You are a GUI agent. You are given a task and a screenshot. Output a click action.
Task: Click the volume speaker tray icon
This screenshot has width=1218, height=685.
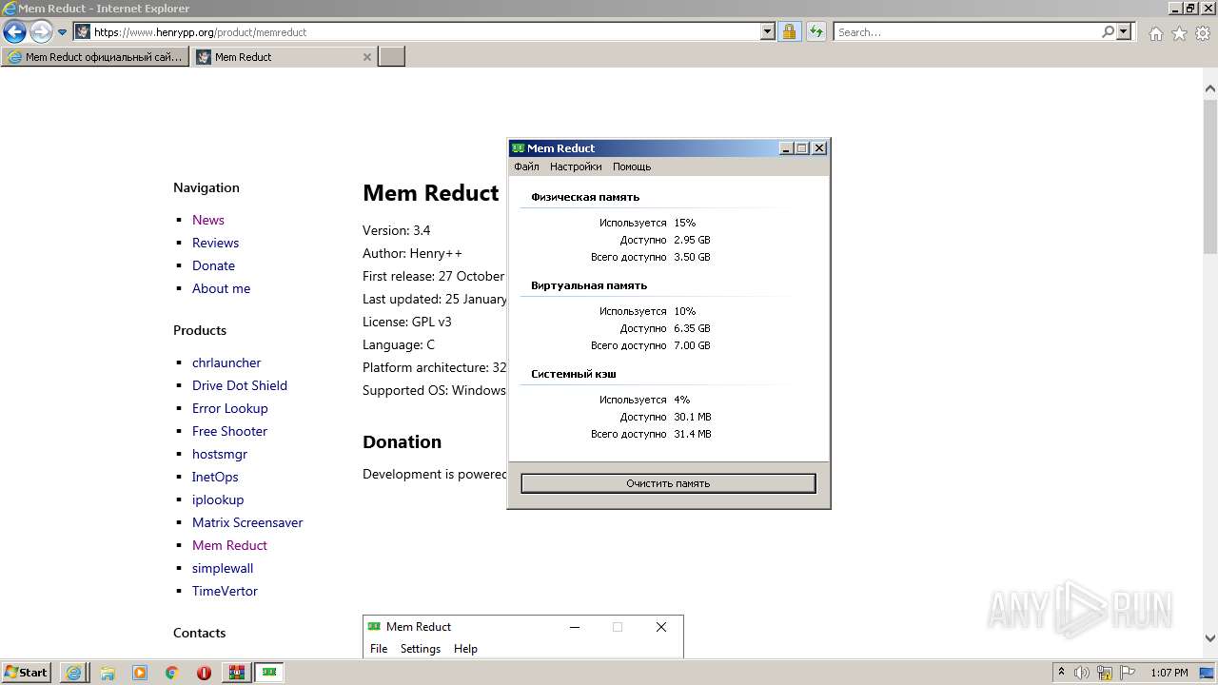(x=1083, y=673)
